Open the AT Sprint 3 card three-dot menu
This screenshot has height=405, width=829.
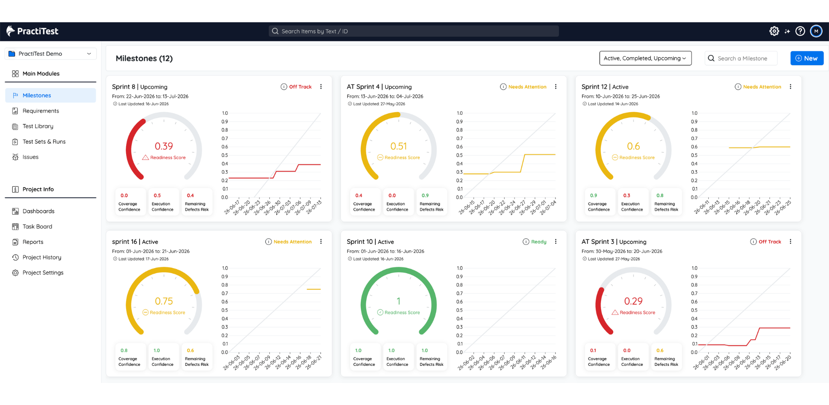coord(790,242)
